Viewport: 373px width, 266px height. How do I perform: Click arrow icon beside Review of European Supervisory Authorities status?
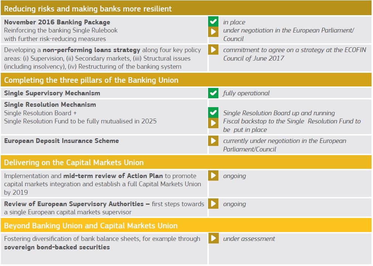213,204
